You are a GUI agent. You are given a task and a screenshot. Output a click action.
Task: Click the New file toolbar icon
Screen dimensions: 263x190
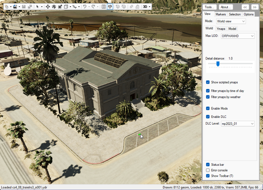pos(7,7)
